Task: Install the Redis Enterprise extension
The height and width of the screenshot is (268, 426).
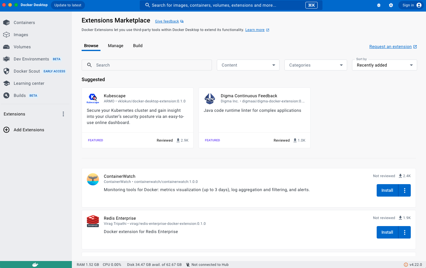Action: (387, 232)
